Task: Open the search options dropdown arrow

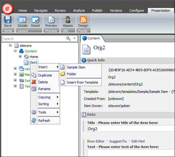Action: pyautogui.click(x=75, y=39)
